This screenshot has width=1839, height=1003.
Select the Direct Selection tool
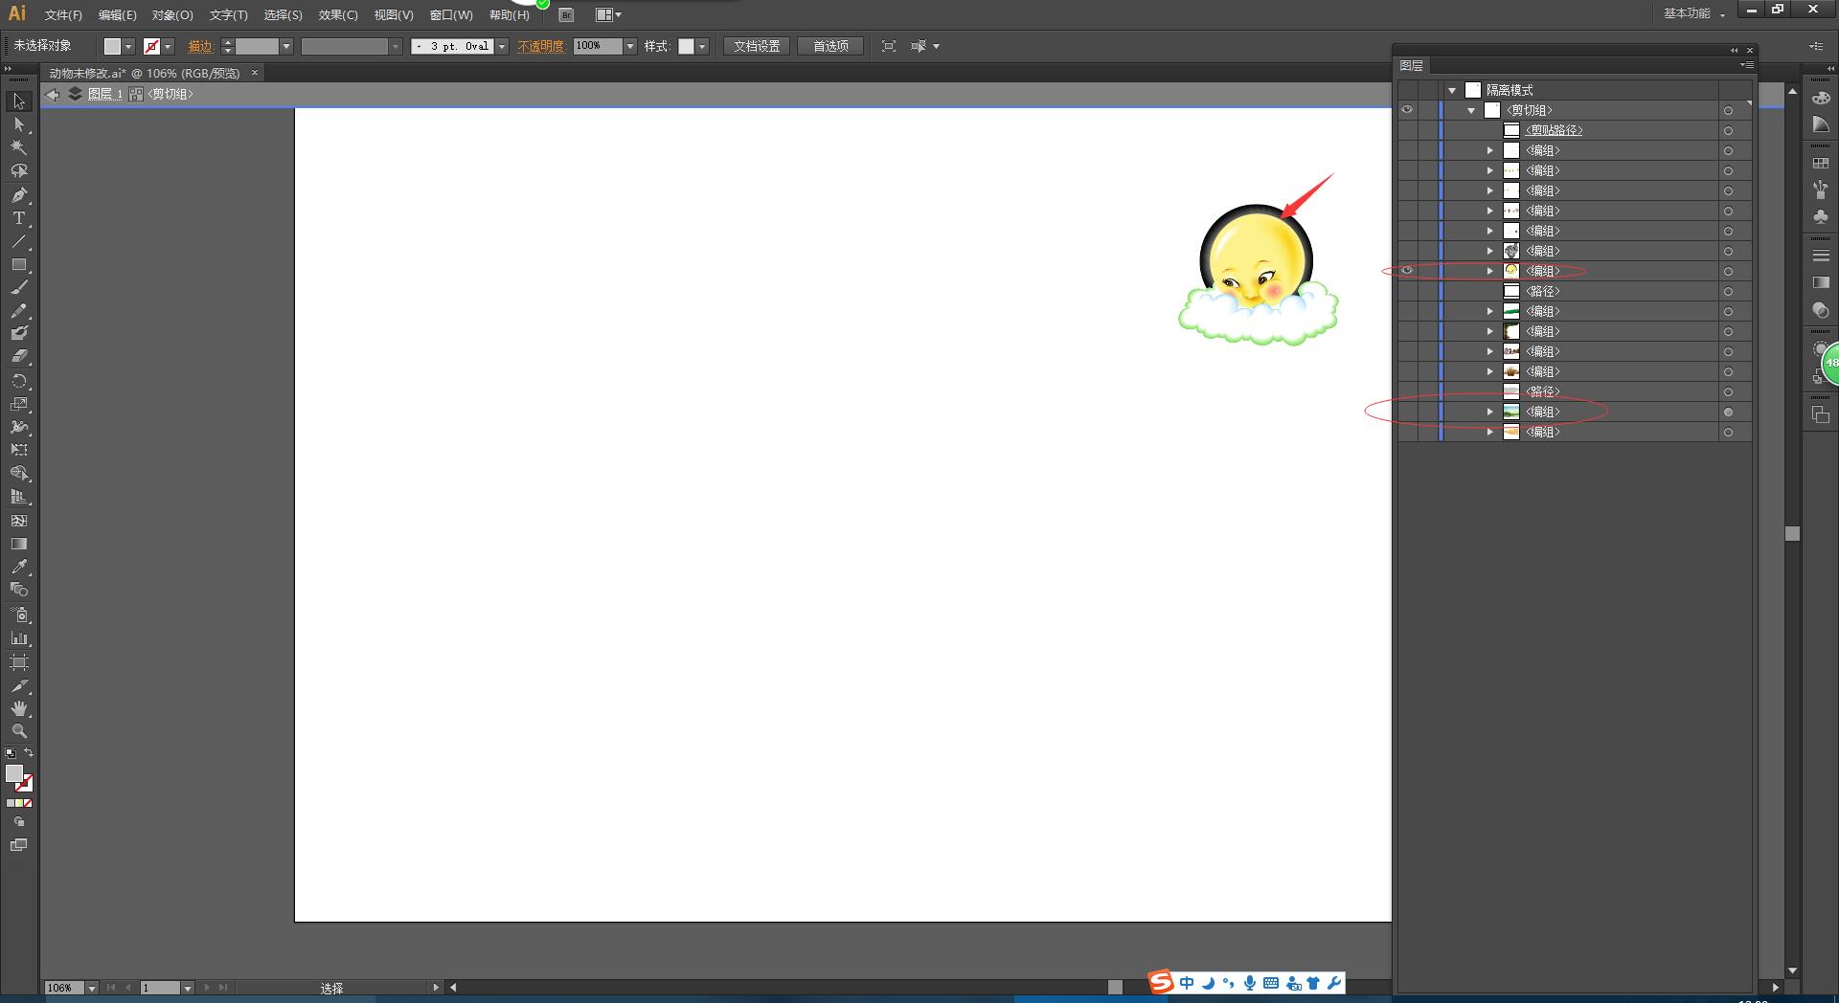click(18, 124)
